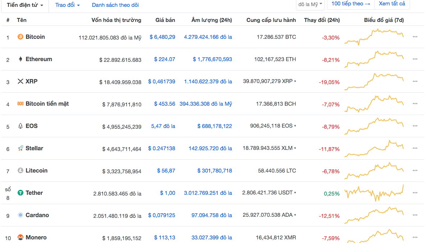Viewport: 428px width, 243px height.
Task: Click Ethereum volume $ 1,776,670,593
Action: click(212, 59)
